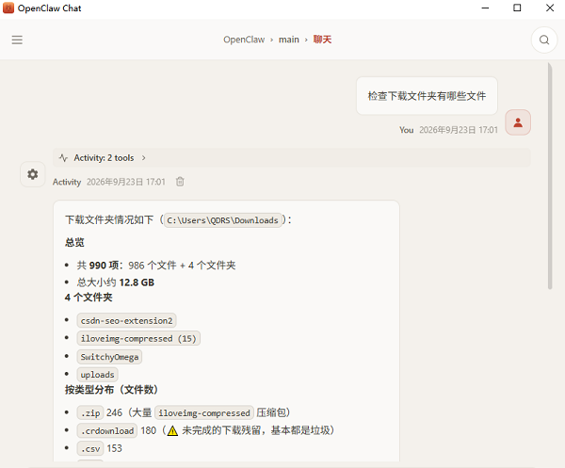Click the search magnifier icon
The image size is (565, 468).
click(x=544, y=40)
